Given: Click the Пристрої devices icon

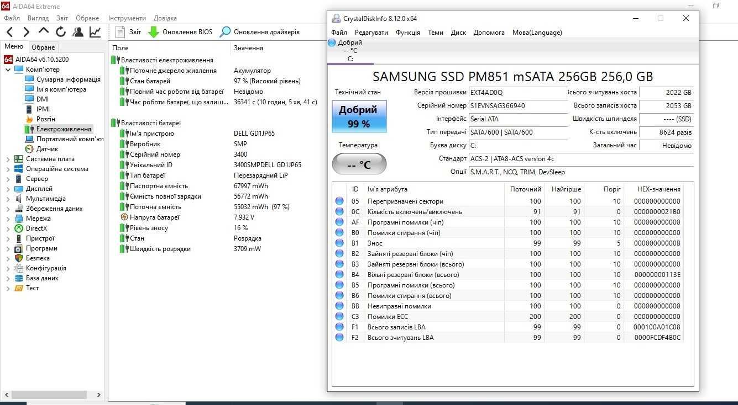Looking at the screenshot, I should pos(19,238).
